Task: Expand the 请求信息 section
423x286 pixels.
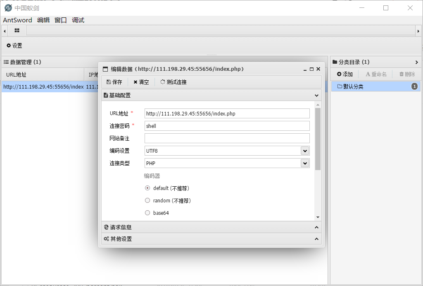Action: (x=316, y=227)
